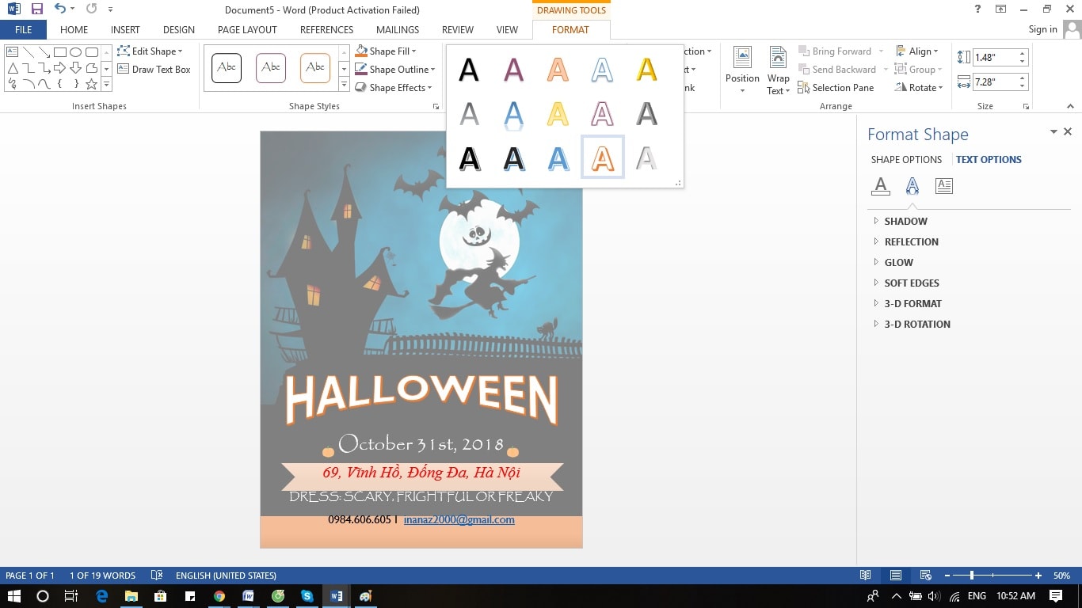The image size is (1082, 608).
Task: Select the Layout & Properties icon in pane
Action: coord(943,186)
